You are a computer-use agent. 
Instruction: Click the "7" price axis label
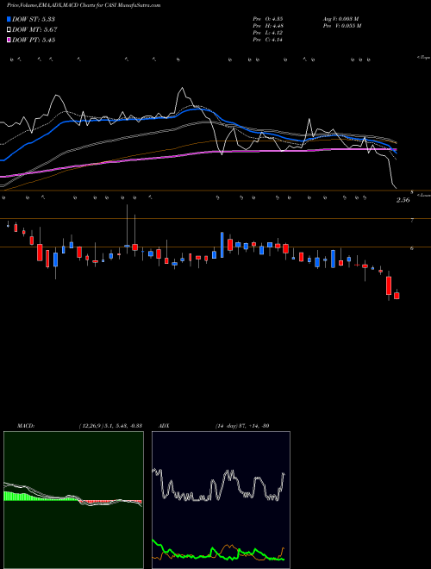412,220
